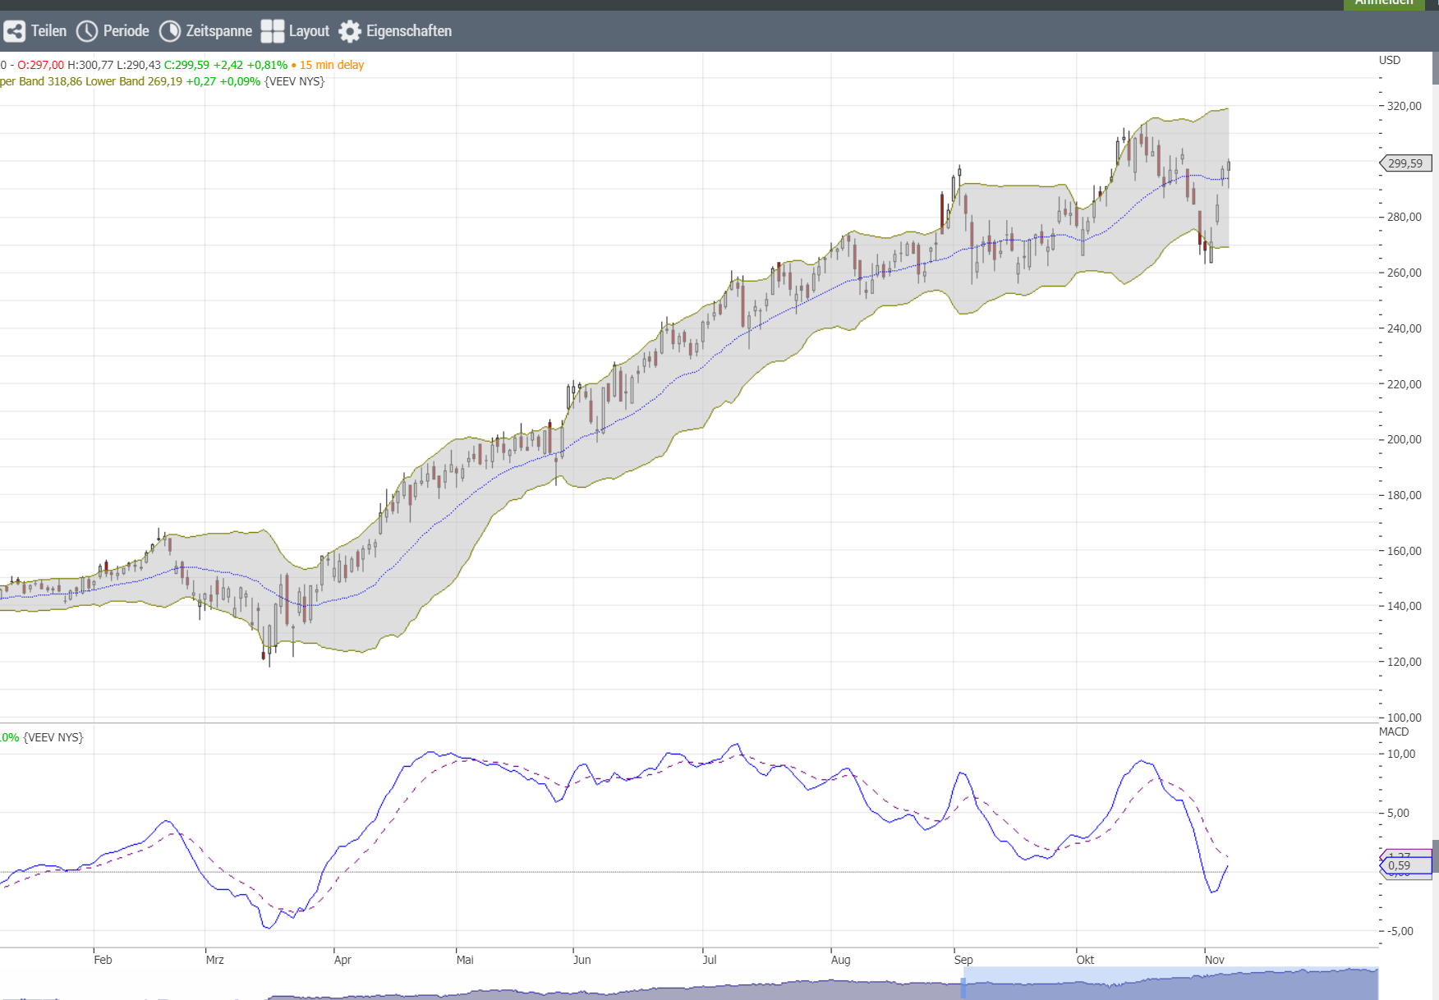This screenshot has height=1000, width=1439.
Task: Click the Eigenschaften gear icon
Action: coord(350,31)
